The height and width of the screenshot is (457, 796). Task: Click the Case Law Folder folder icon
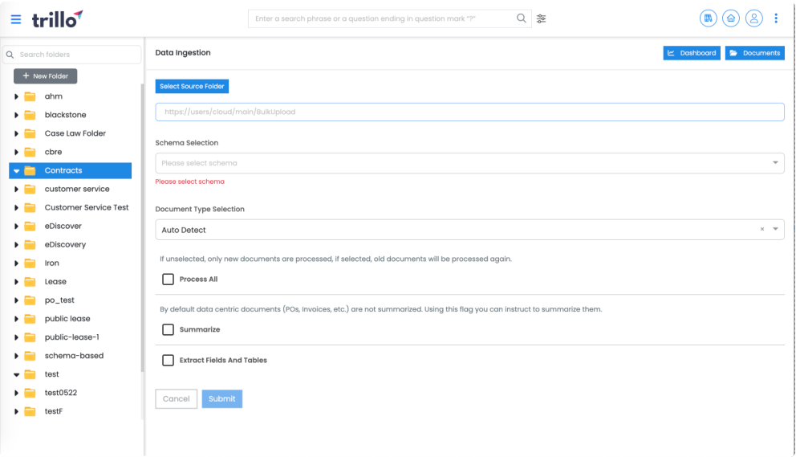[30, 133]
